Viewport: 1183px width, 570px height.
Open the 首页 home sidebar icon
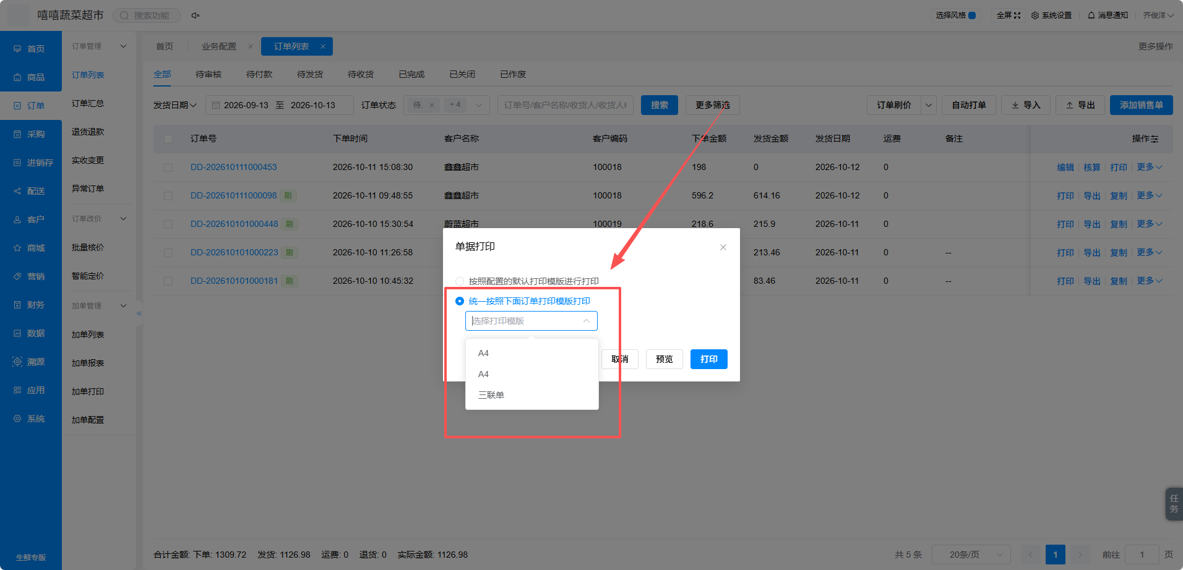point(17,49)
